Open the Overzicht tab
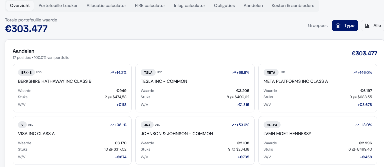This screenshot has height=167, width=384. (x=20, y=5)
